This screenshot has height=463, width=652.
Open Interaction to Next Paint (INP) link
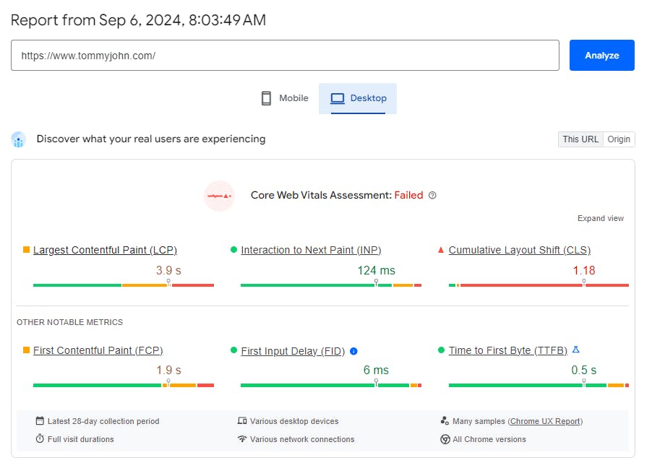coord(311,250)
